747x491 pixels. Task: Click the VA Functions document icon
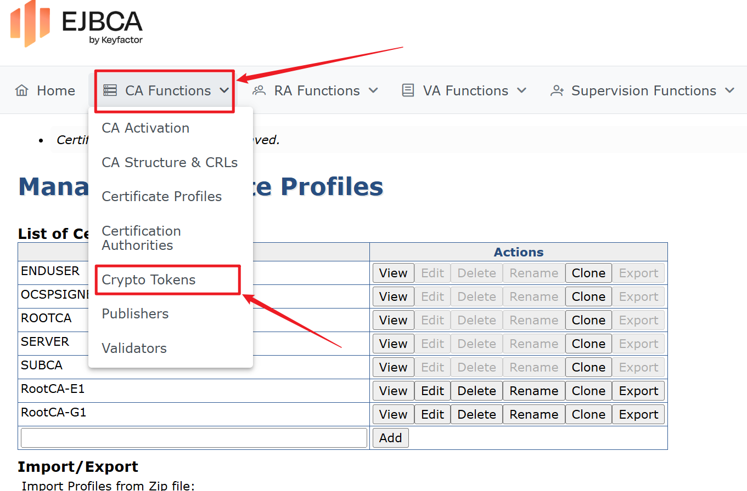408,90
